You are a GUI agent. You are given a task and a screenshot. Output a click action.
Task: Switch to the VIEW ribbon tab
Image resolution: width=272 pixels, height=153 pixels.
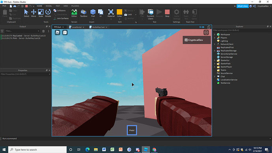(65, 6)
